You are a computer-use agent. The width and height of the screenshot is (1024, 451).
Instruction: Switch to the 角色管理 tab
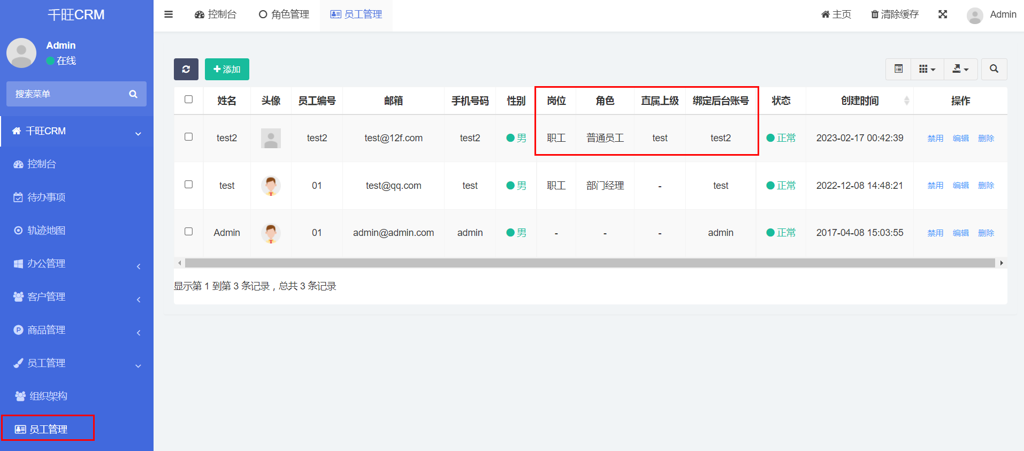tap(284, 14)
